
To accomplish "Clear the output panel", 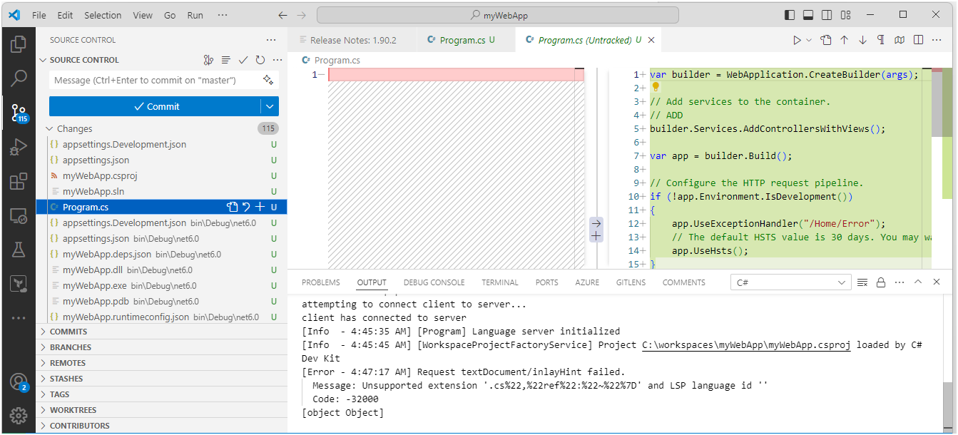I will tap(862, 282).
